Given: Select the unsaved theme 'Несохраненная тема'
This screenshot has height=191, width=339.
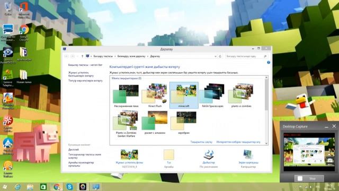Looking at the screenshot, I should 126,95.
